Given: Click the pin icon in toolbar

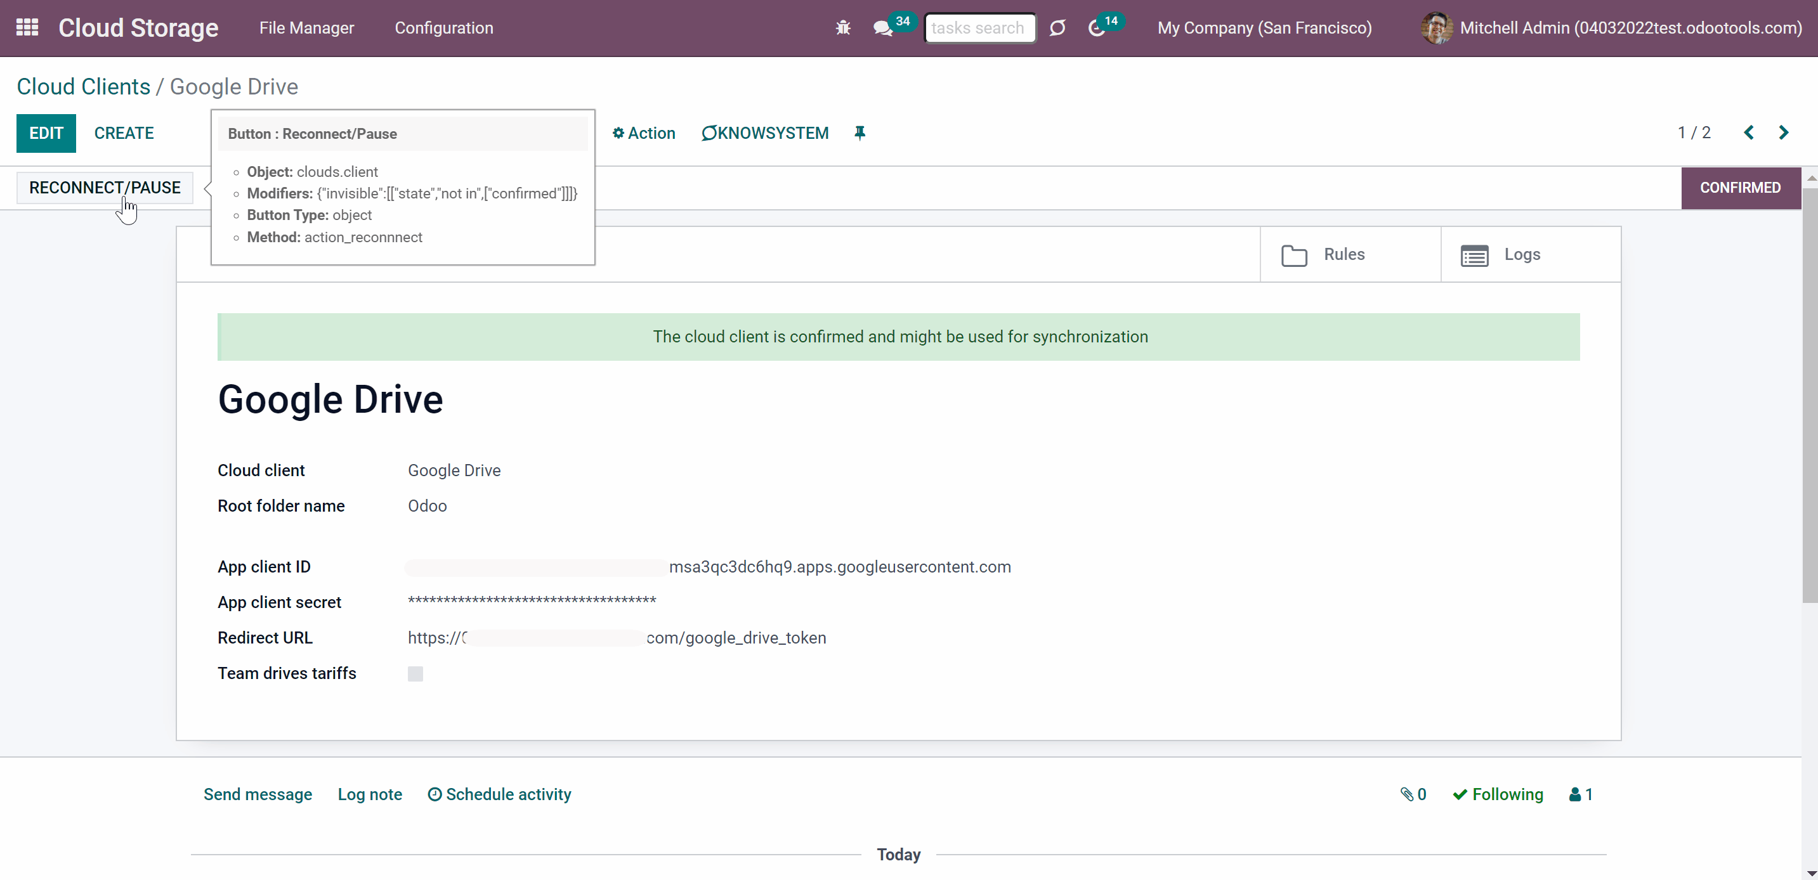Looking at the screenshot, I should [x=860, y=133].
